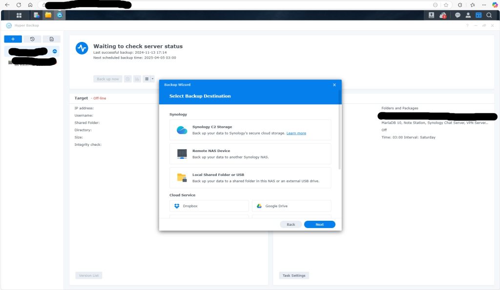Image resolution: width=500 pixels, height=290 pixels.
Task: Open the restore history clock icon
Action: [x=32, y=39]
